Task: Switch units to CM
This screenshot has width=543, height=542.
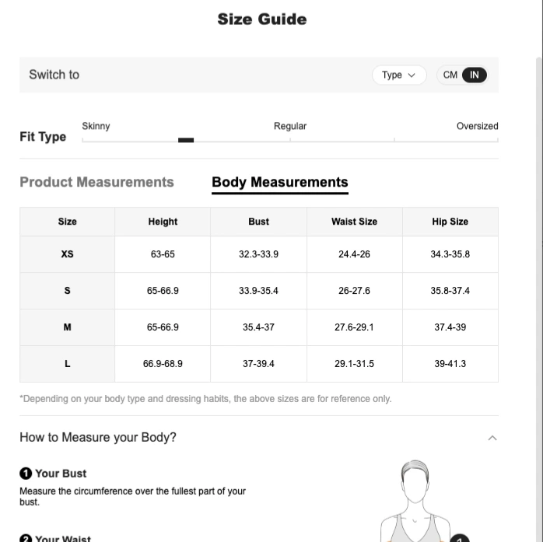Action: tap(450, 75)
